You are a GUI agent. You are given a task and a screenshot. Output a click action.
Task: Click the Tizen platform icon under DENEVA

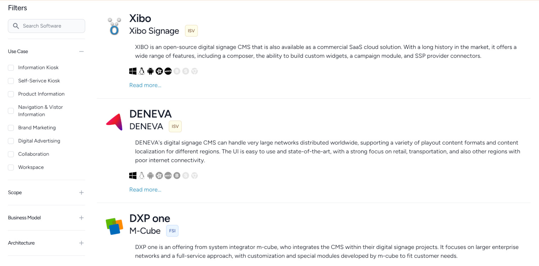(x=159, y=175)
